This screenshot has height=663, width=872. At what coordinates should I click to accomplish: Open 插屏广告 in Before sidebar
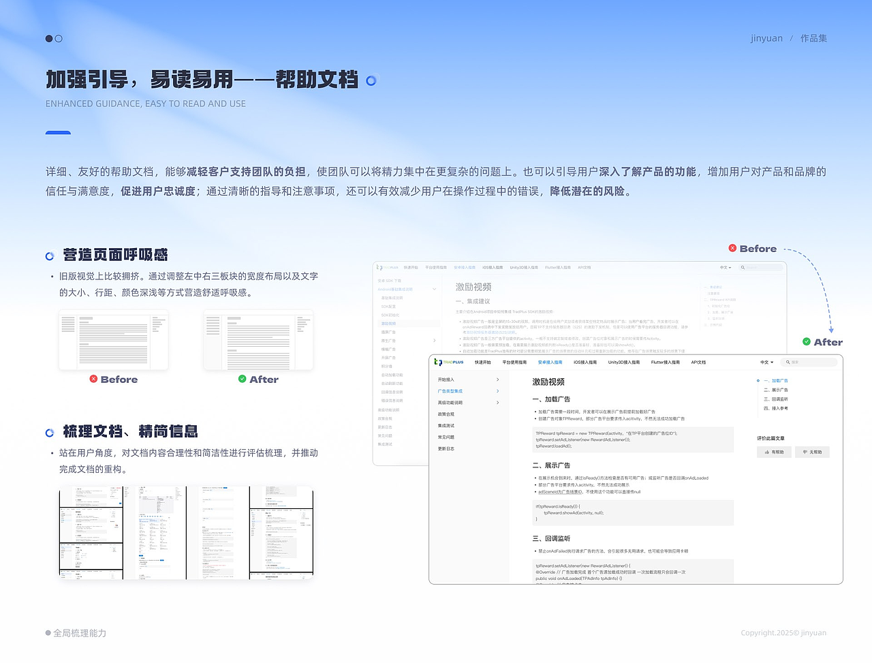(388, 333)
